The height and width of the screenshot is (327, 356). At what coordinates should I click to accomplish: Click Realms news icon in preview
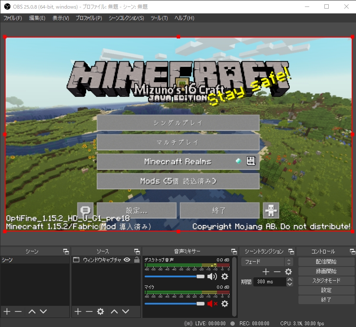point(251,161)
